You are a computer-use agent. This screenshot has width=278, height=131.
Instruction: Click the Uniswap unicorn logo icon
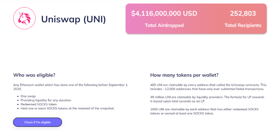(x=24, y=18)
